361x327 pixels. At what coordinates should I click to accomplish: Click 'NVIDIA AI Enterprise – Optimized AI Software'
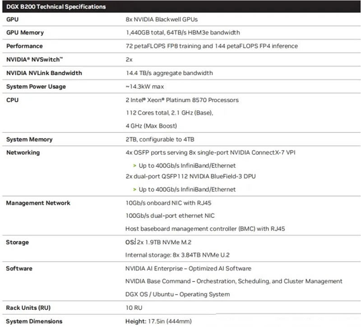(x=188, y=268)
